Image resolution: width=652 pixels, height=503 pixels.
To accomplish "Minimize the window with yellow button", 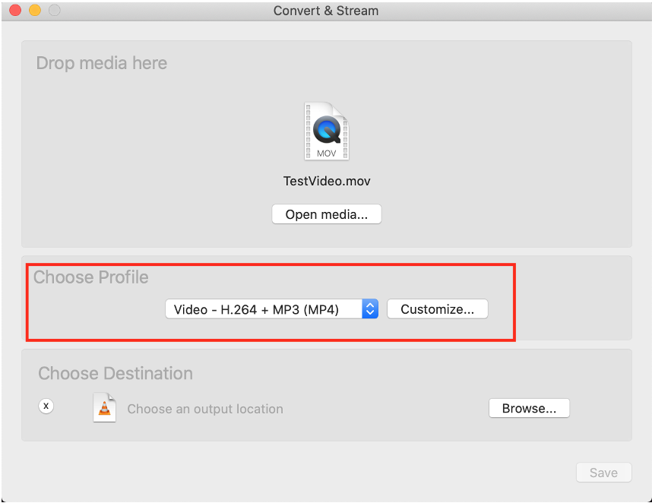I will (x=34, y=11).
